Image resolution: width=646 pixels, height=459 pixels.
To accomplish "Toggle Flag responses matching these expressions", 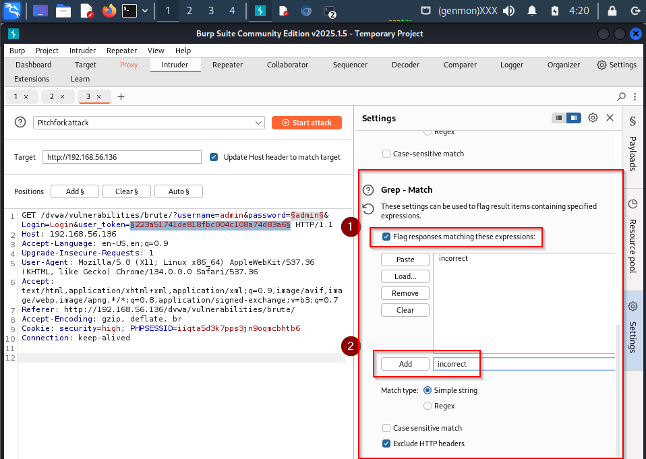I will point(386,237).
